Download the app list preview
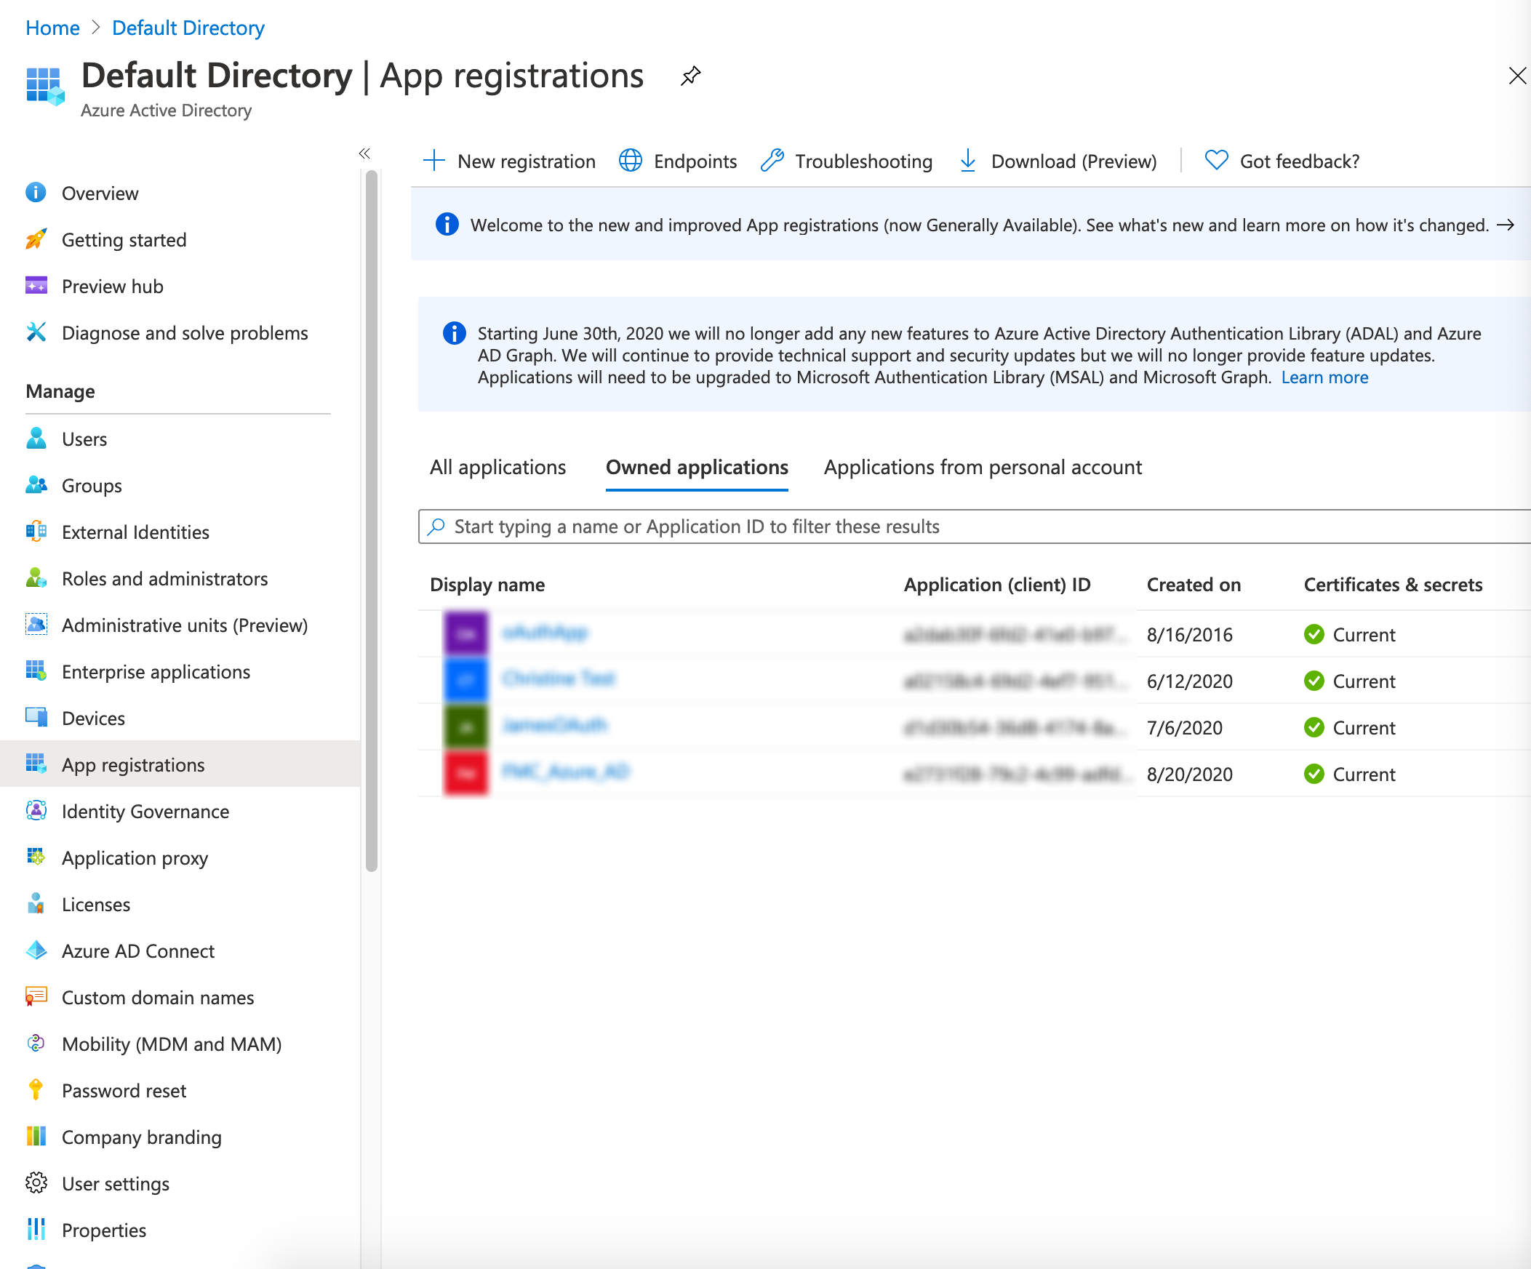The image size is (1531, 1269). [1057, 161]
